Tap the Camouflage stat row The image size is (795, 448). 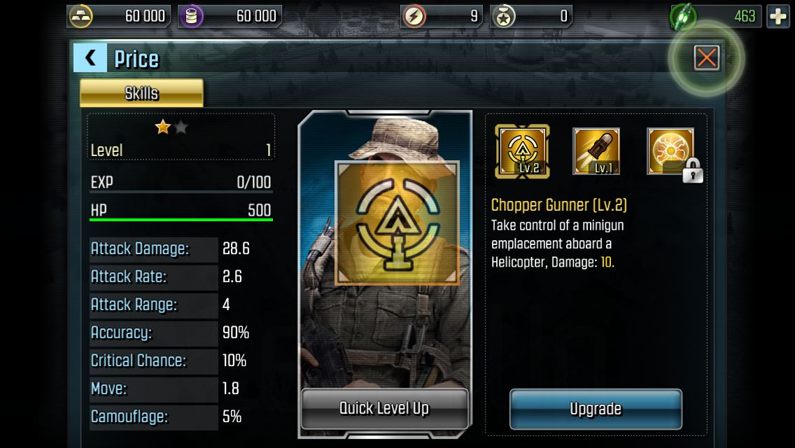pos(180,416)
